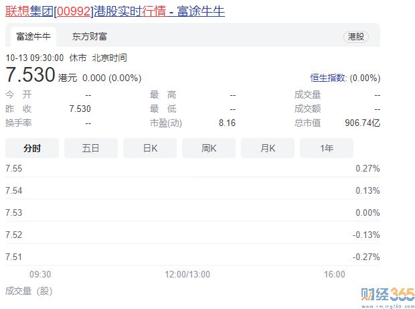This screenshot has height=309, width=415.
Task: Click the 7.530 current price
Action: pyautogui.click(x=30, y=74)
